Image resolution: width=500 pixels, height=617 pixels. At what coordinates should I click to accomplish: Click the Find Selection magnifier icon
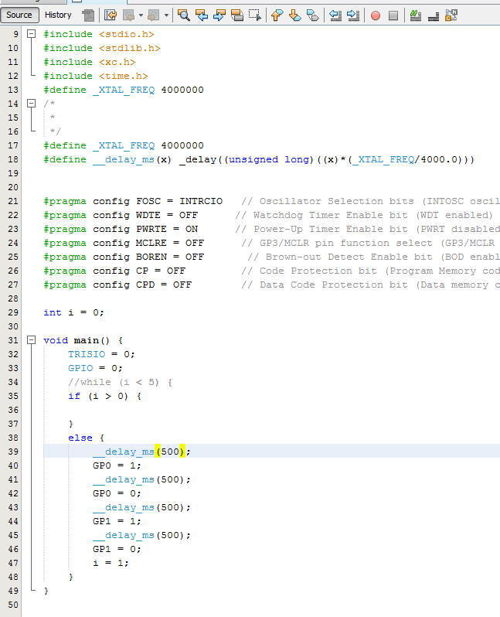tap(184, 15)
